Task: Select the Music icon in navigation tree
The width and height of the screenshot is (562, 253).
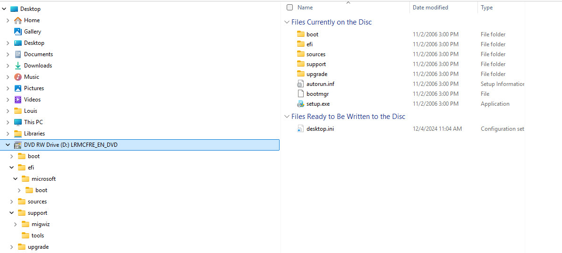Action: [x=17, y=77]
